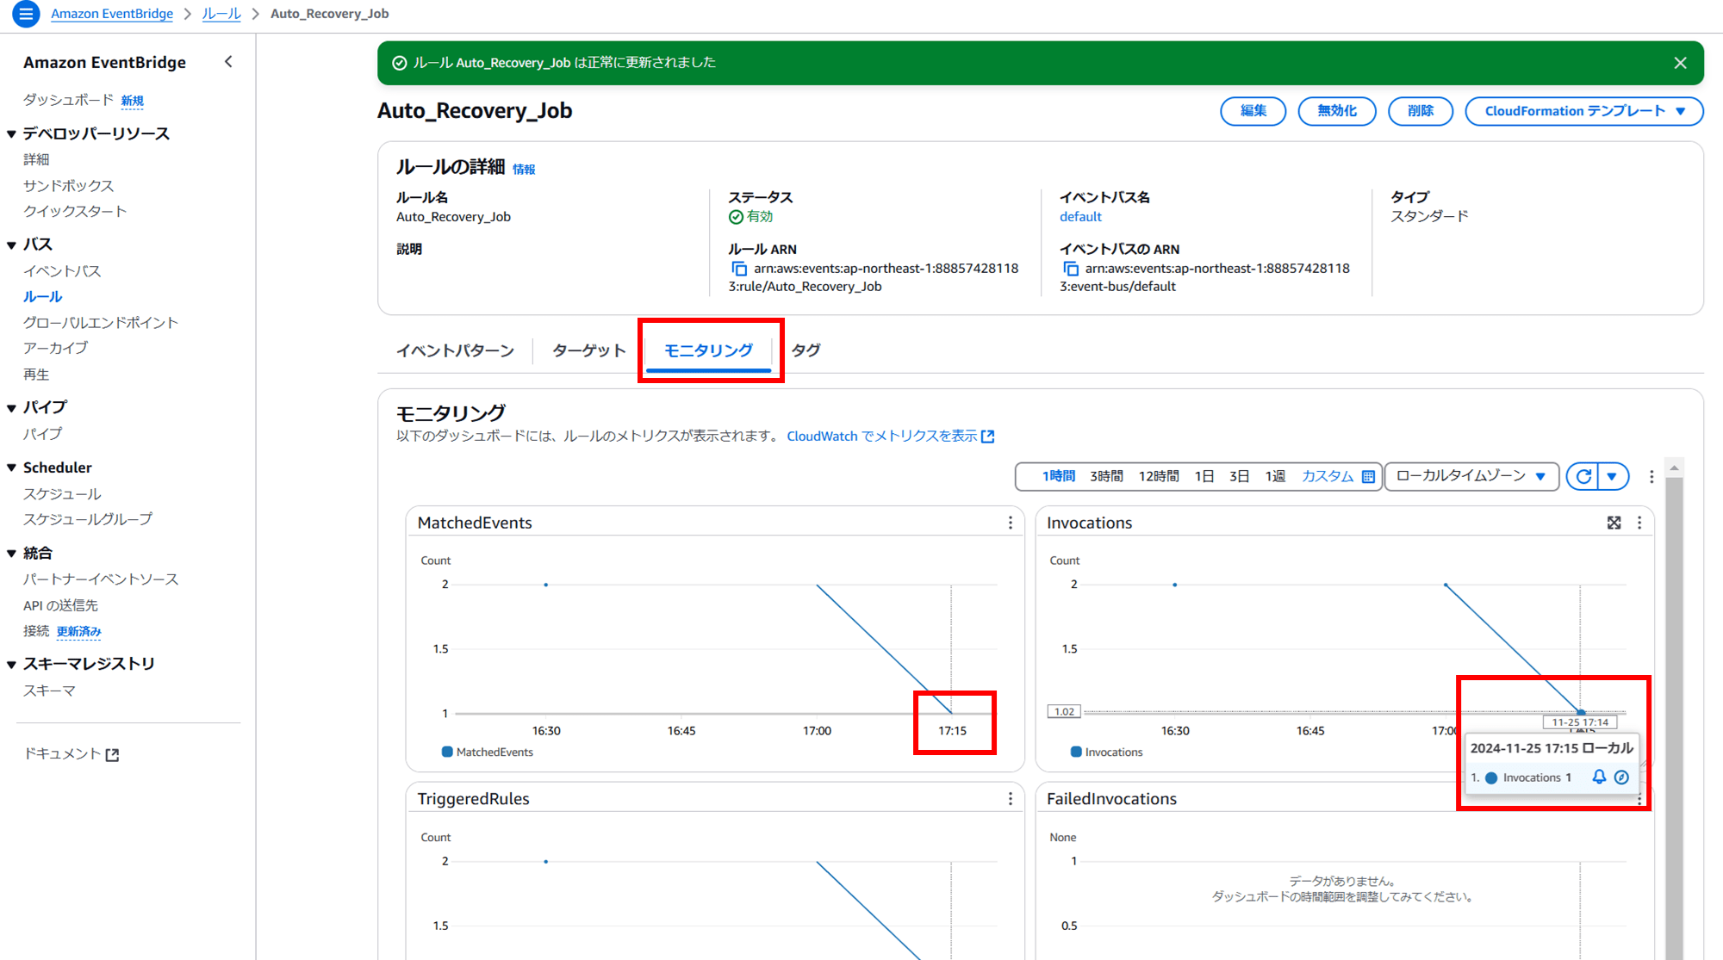The height and width of the screenshot is (960, 1723).
Task: Open 接続 in sidebar
Action: click(36, 631)
